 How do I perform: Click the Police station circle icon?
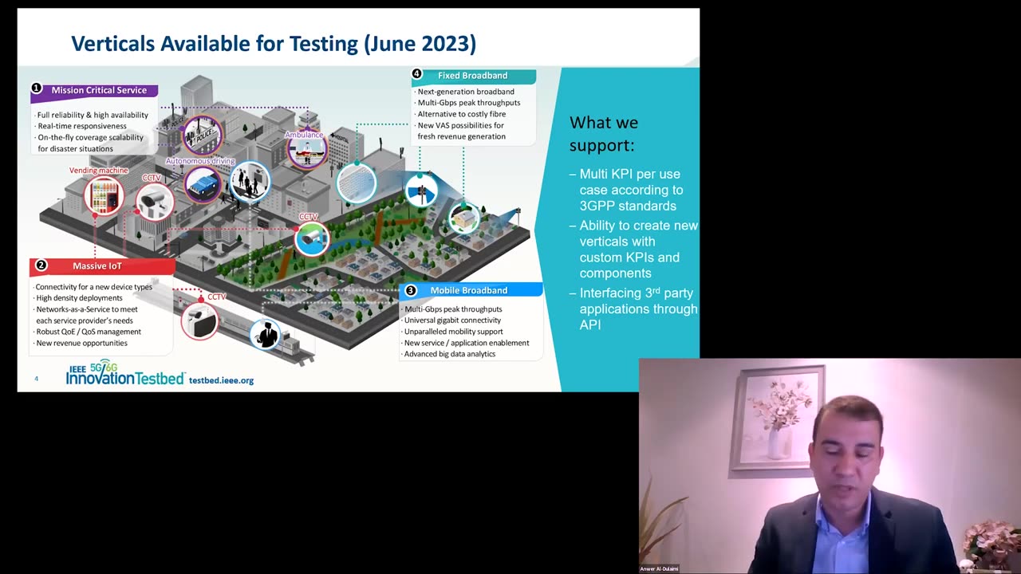202,136
